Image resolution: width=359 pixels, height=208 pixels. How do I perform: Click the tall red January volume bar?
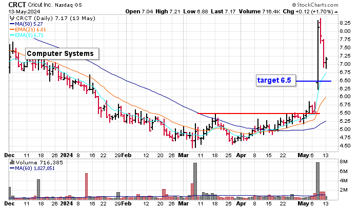coord(86,186)
